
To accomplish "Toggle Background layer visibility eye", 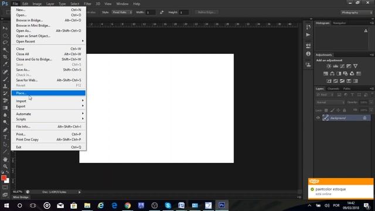I will [318, 118].
